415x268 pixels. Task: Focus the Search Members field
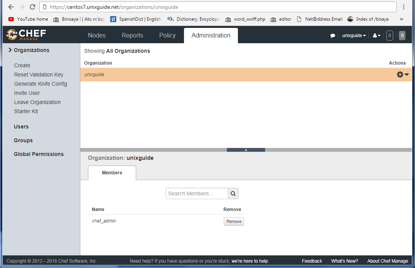pos(197,194)
